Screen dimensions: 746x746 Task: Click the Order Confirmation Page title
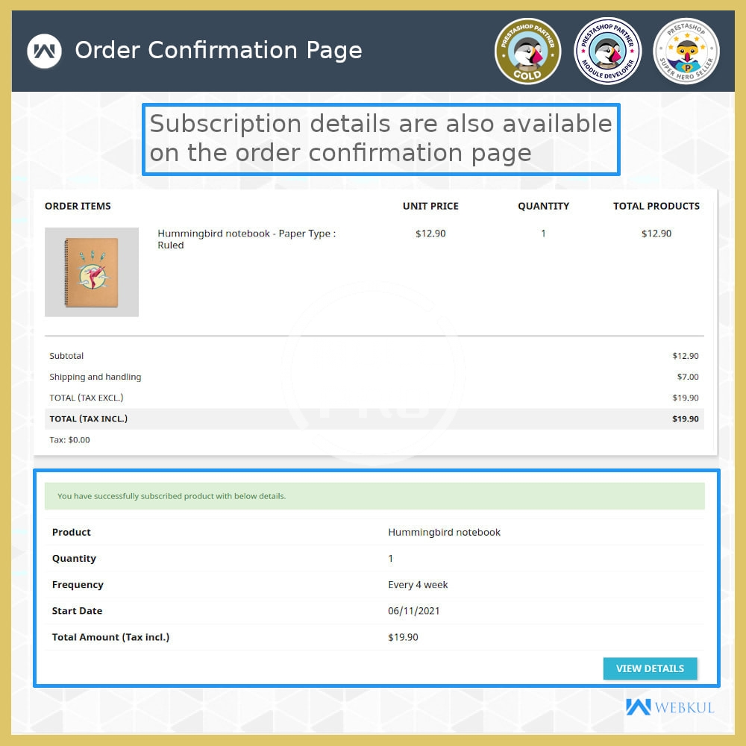point(218,51)
